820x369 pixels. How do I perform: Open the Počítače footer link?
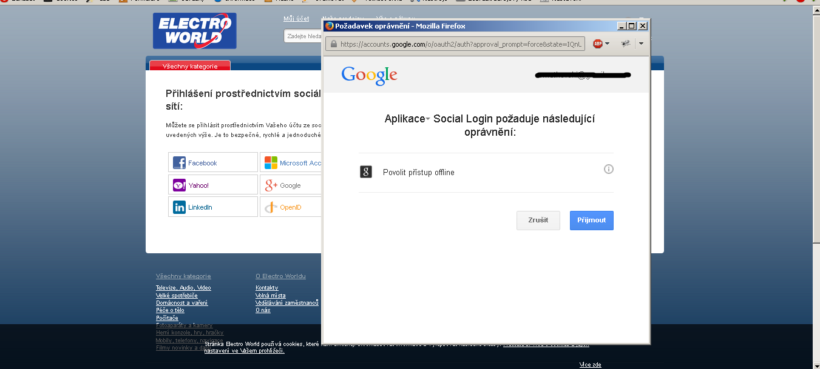[x=167, y=317]
